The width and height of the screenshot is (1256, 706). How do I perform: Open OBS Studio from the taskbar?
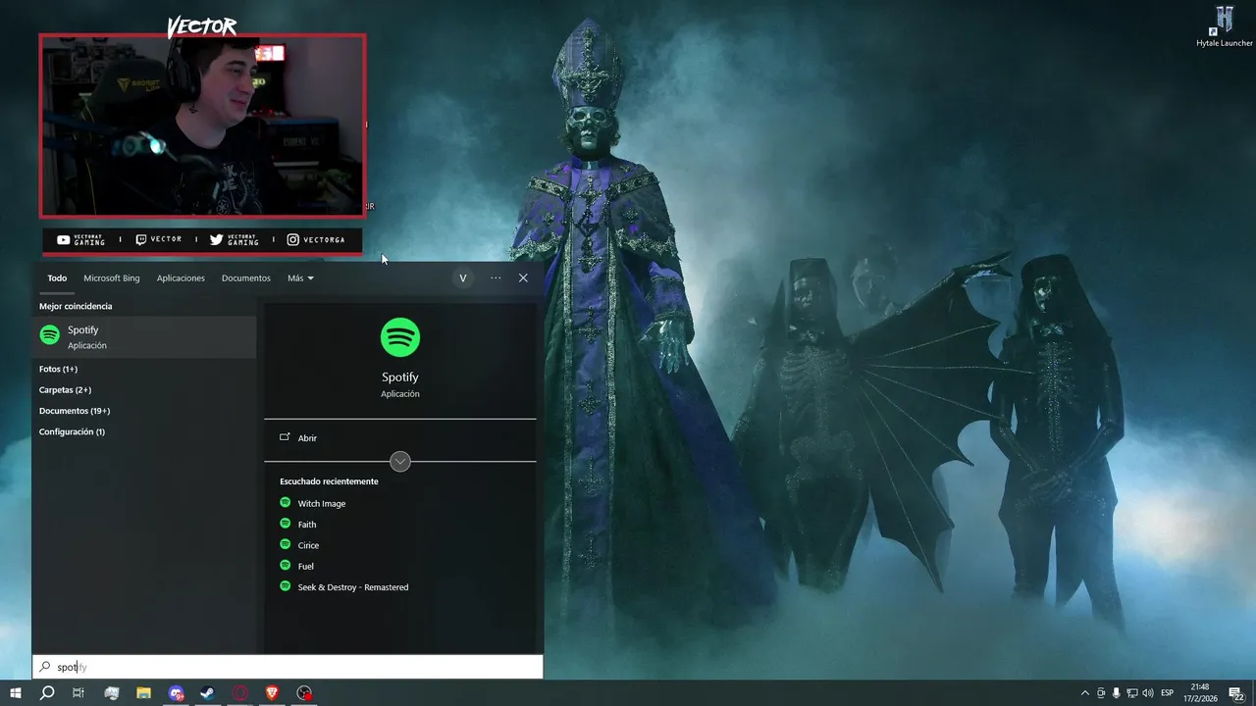[304, 693]
